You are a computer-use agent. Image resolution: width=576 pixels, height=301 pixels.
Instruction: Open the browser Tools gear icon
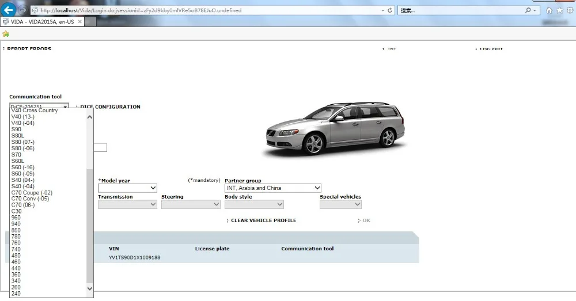pyautogui.click(x=570, y=10)
